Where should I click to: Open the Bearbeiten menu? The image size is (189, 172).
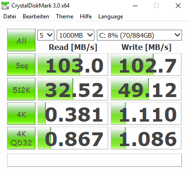(36, 16)
